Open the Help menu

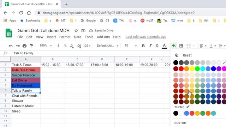click(x=117, y=37)
